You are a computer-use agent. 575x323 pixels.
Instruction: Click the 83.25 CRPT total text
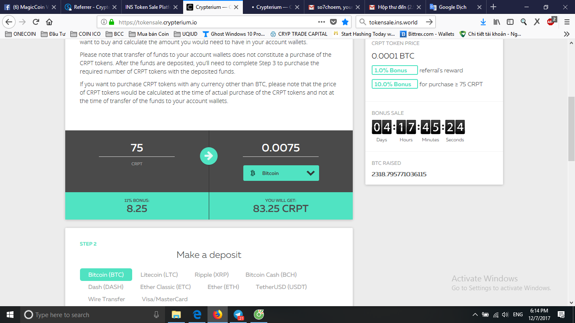(x=281, y=209)
